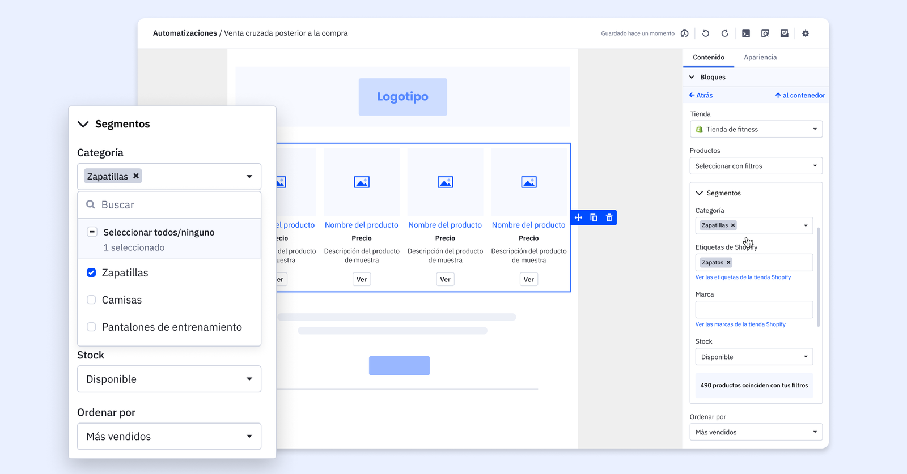907x474 pixels.
Task: Click the redo arrow icon
Action: click(x=724, y=33)
